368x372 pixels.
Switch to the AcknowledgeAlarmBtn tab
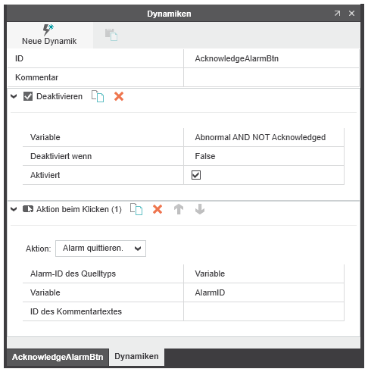click(x=58, y=357)
